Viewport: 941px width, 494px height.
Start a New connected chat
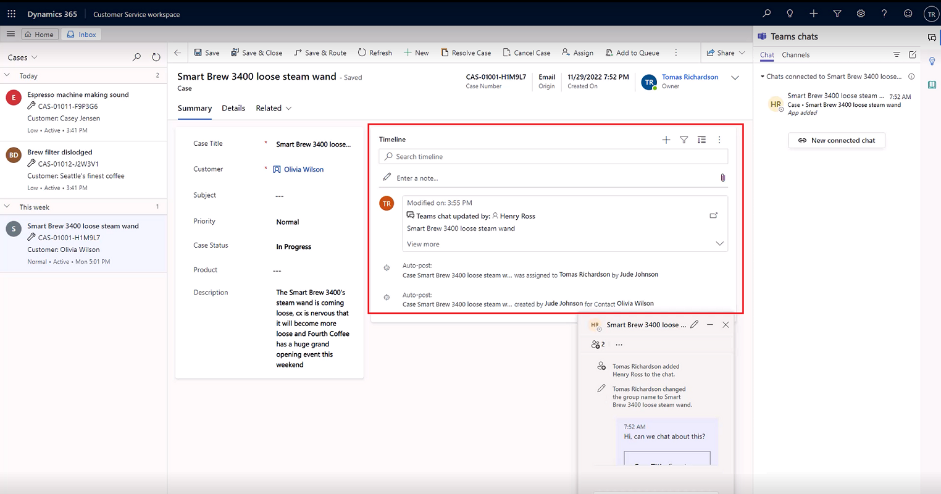[x=836, y=140]
